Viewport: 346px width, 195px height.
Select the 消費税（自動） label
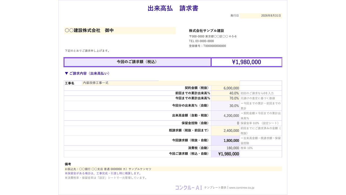coord(199,148)
